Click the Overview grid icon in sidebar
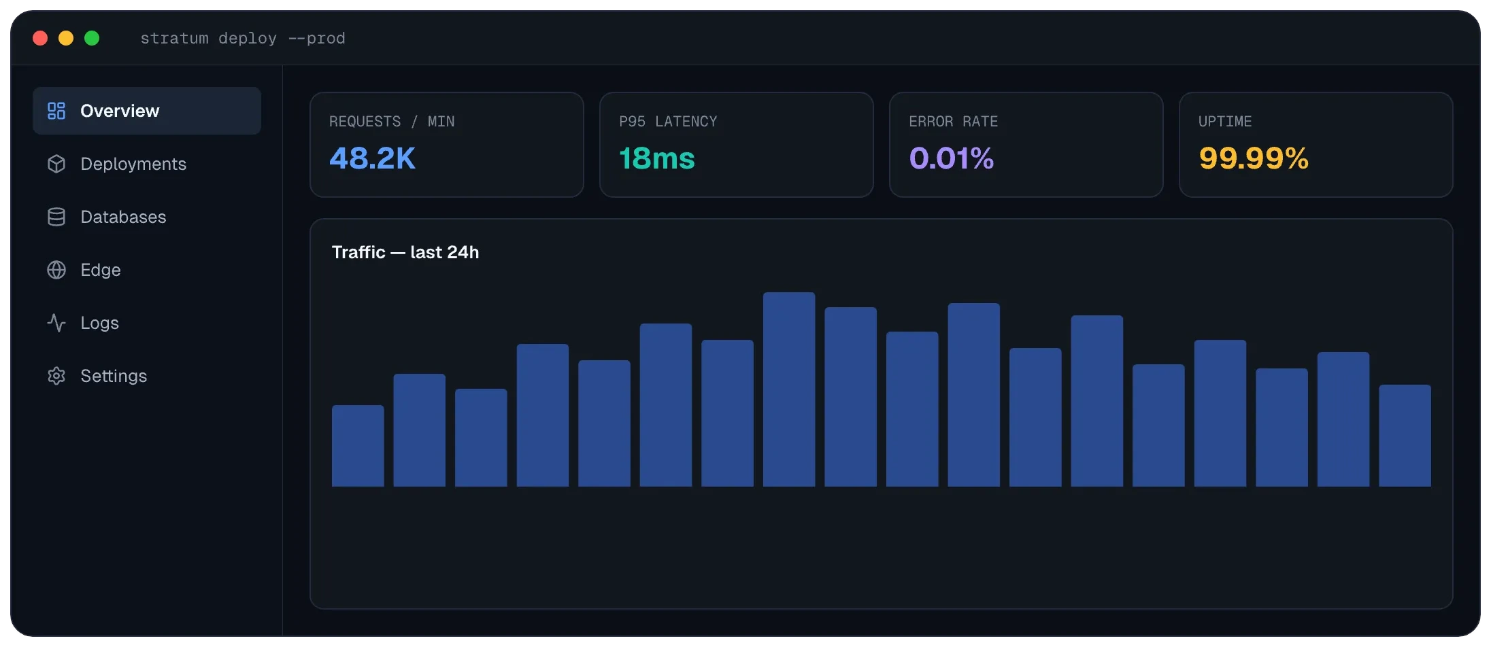Viewport: 1491px width, 647px height. coord(56,111)
